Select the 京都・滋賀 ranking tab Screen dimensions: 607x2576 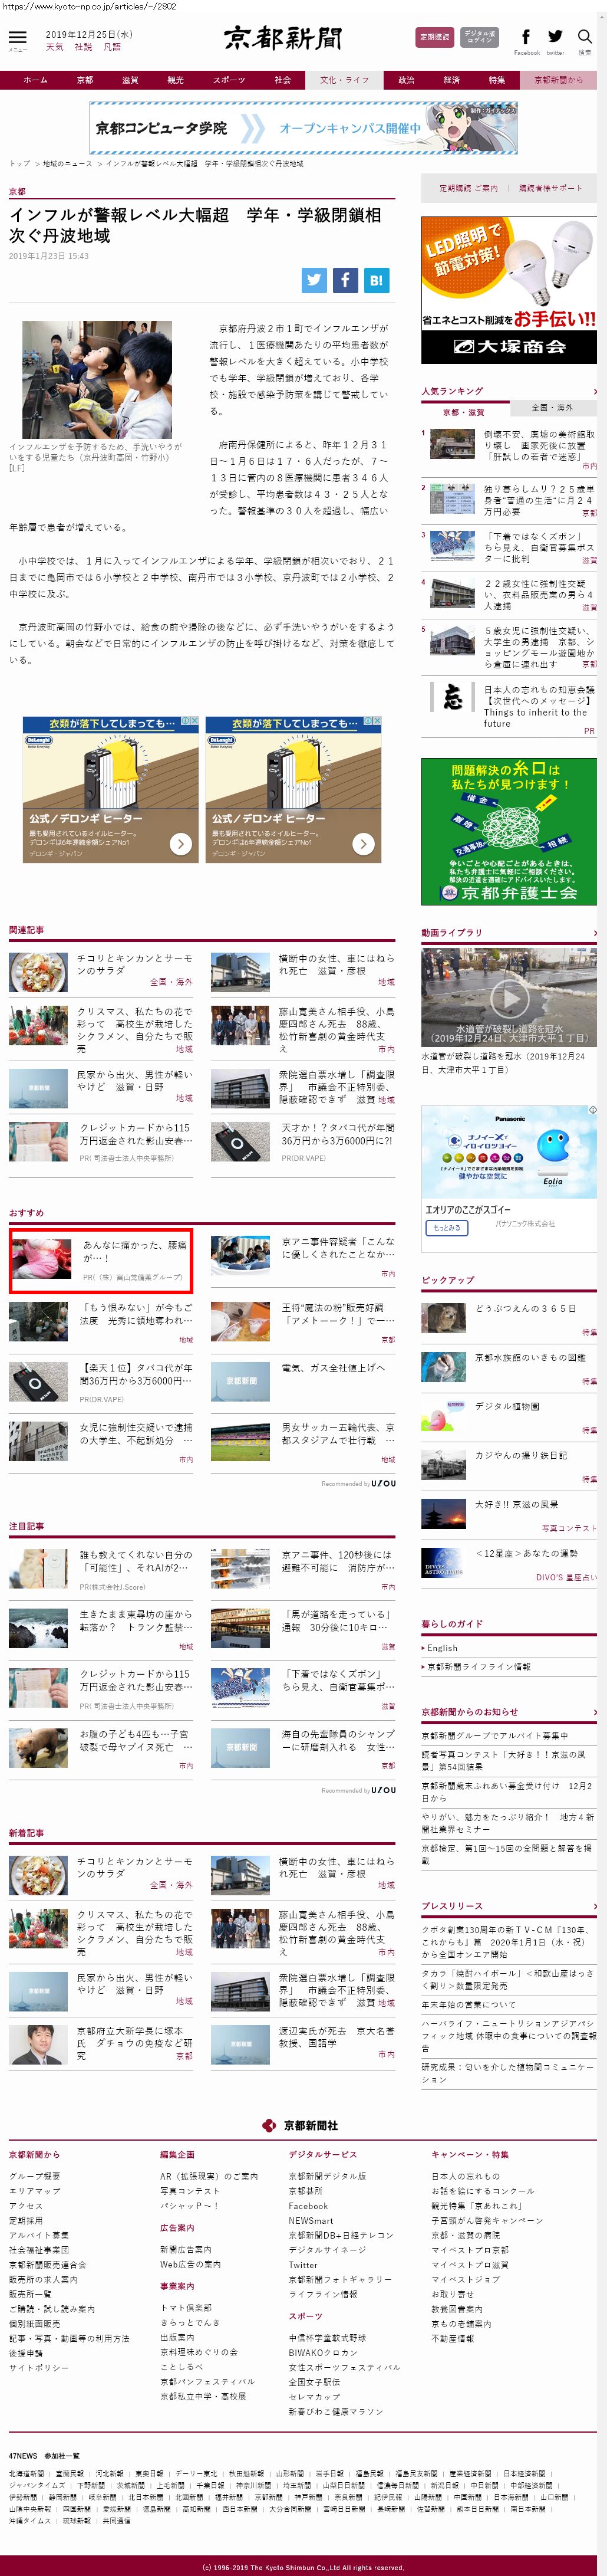464,412
